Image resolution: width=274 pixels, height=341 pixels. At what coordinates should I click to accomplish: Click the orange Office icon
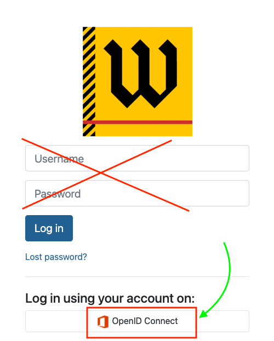[103, 322]
